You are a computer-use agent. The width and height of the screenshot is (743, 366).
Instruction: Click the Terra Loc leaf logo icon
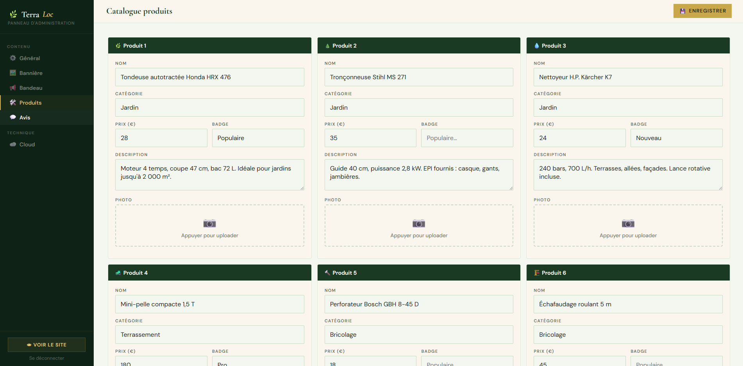pos(13,14)
